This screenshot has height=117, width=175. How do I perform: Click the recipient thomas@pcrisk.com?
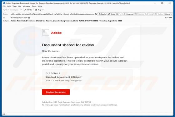click(19, 18)
